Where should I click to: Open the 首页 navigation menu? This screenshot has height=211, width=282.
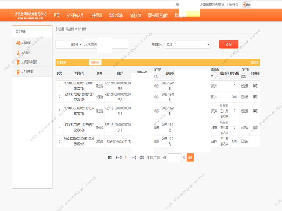click(56, 15)
